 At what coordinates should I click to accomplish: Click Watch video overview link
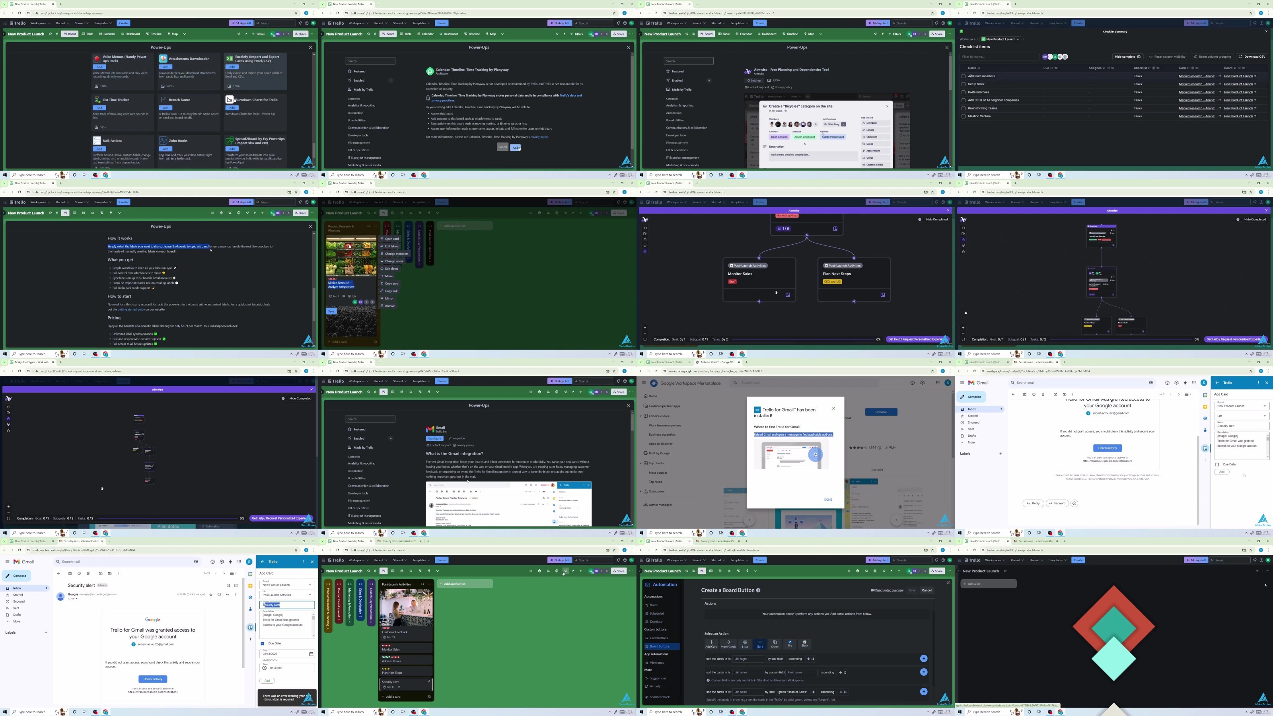[x=887, y=590]
